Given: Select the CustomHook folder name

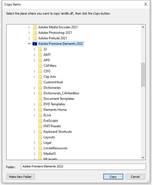Looking at the screenshot, I should coord(53,82).
